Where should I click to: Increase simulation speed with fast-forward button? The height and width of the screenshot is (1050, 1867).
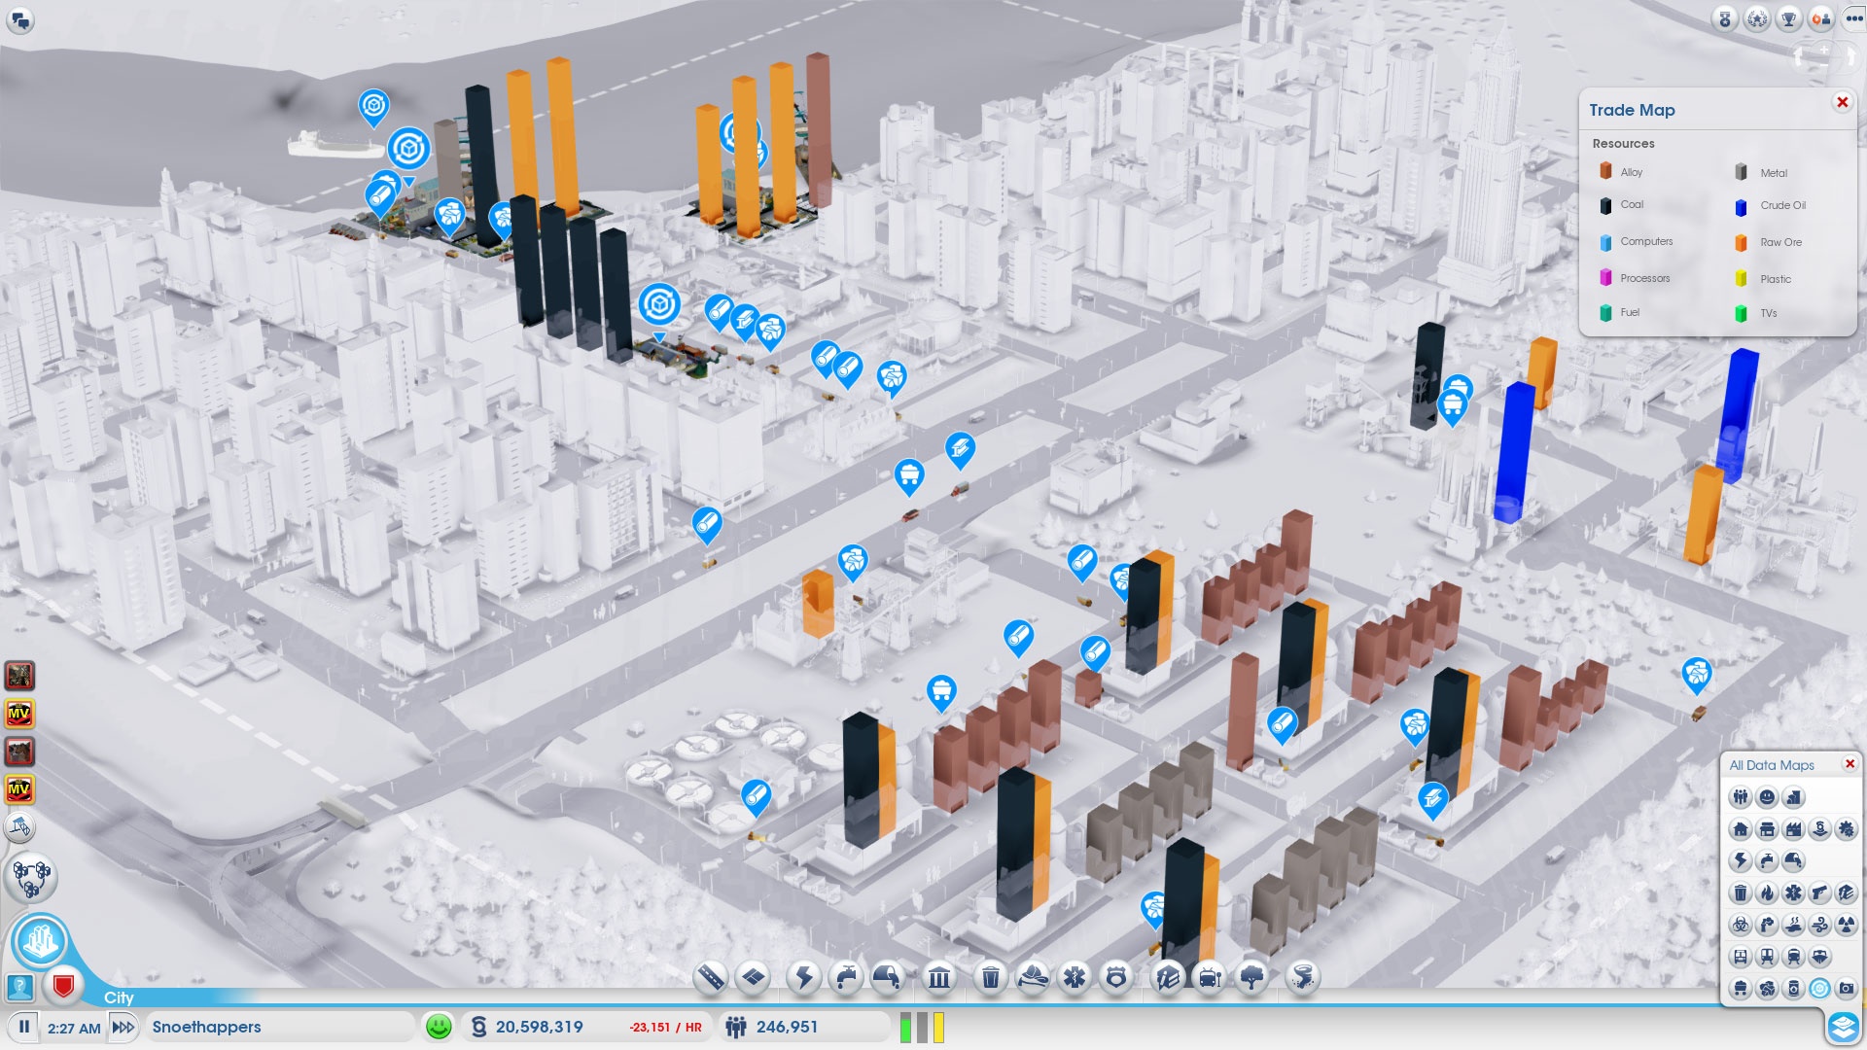pos(123,1027)
